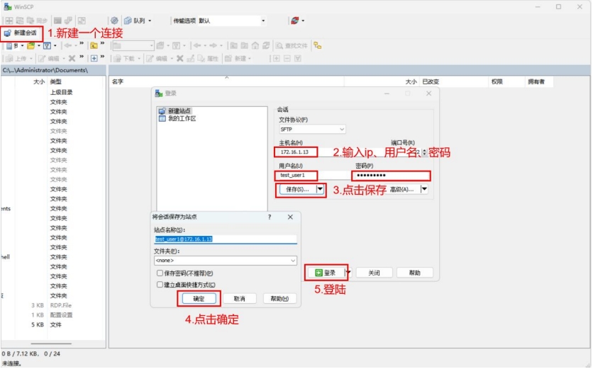593x369 pixels.
Task: Click the remote panel delete X icon
Action: point(180,58)
